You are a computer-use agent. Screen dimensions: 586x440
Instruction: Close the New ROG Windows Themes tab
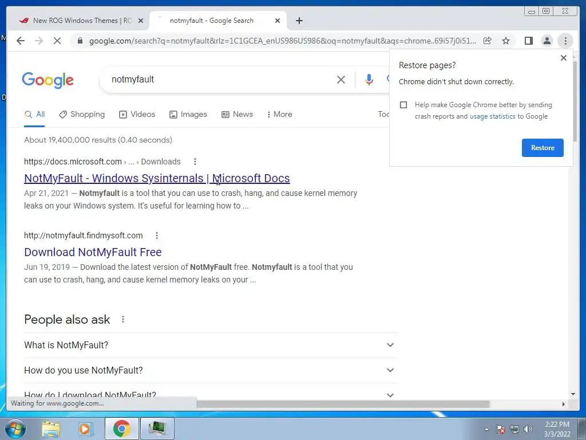pyautogui.click(x=141, y=21)
